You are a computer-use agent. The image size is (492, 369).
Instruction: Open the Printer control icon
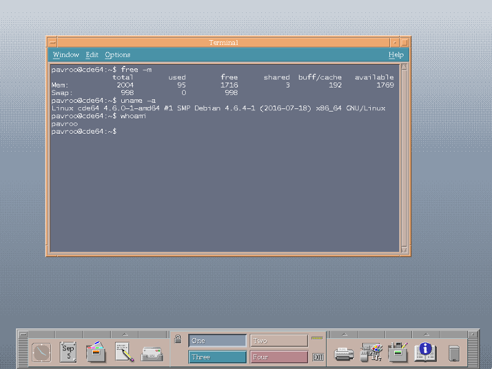pos(343,354)
